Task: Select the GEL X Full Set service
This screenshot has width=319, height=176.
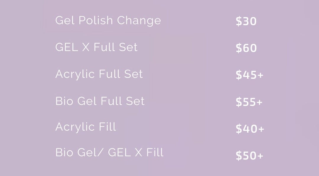Action: tap(96, 47)
